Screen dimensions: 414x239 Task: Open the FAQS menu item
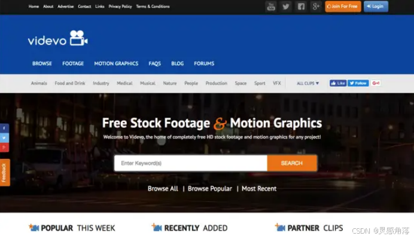[155, 63]
